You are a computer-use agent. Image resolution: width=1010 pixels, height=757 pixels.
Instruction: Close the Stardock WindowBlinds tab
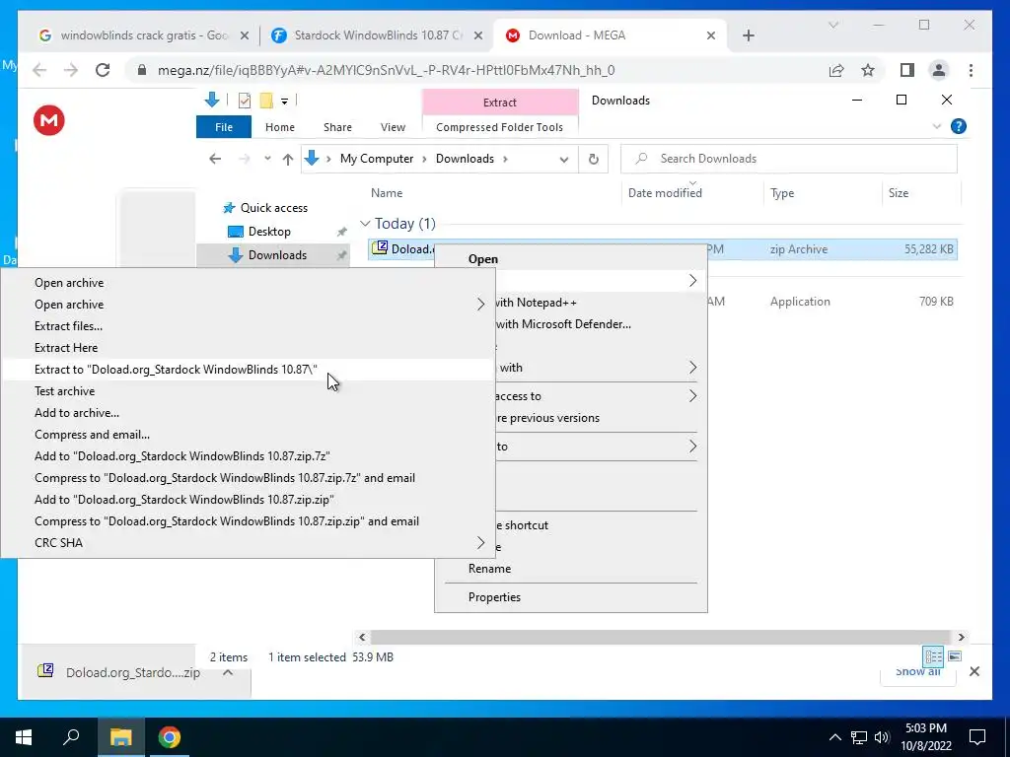478,35
